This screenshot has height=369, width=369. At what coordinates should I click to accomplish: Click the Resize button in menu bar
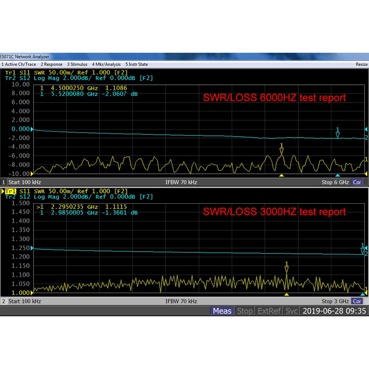click(361, 64)
